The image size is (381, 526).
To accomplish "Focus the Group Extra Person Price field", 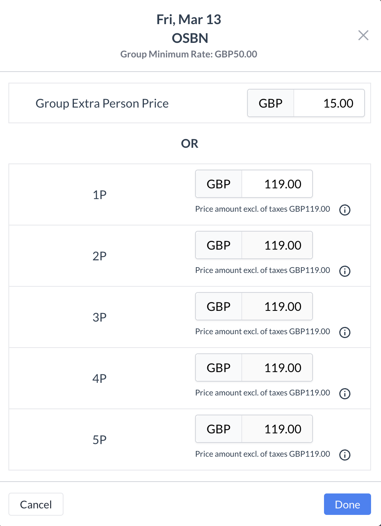I will click(x=329, y=103).
